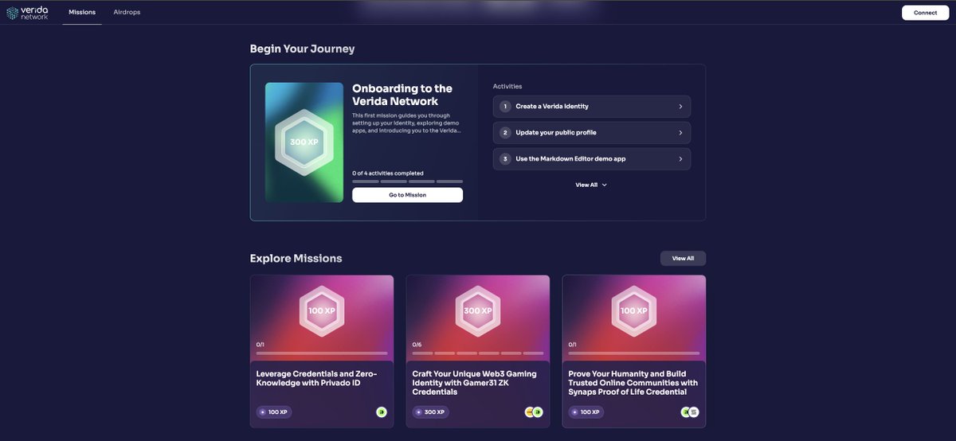This screenshot has height=441, width=956.
Task: Click 300 XP badge on Gamer31 card
Action: click(430, 412)
